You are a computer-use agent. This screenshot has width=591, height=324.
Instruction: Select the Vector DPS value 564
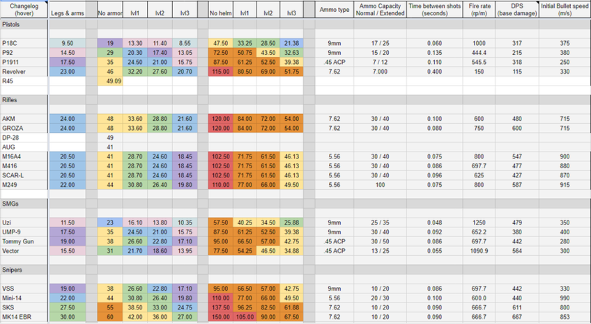(x=517, y=251)
